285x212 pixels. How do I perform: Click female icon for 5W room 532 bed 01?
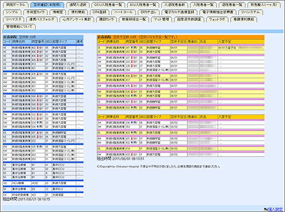[38, 114]
